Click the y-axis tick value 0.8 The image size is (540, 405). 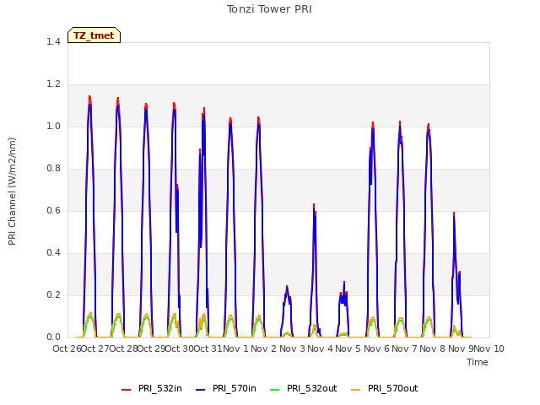point(53,169)
